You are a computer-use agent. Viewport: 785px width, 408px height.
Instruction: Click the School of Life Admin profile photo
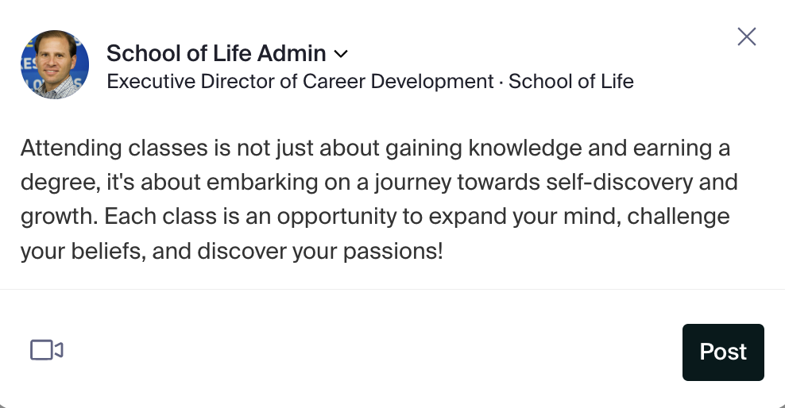pyautogui.click(x=55, y=64)
